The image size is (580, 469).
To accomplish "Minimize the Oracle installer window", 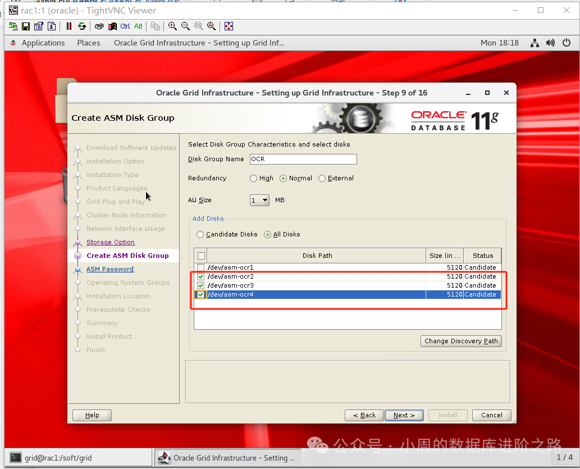I will tap(468, 93).
